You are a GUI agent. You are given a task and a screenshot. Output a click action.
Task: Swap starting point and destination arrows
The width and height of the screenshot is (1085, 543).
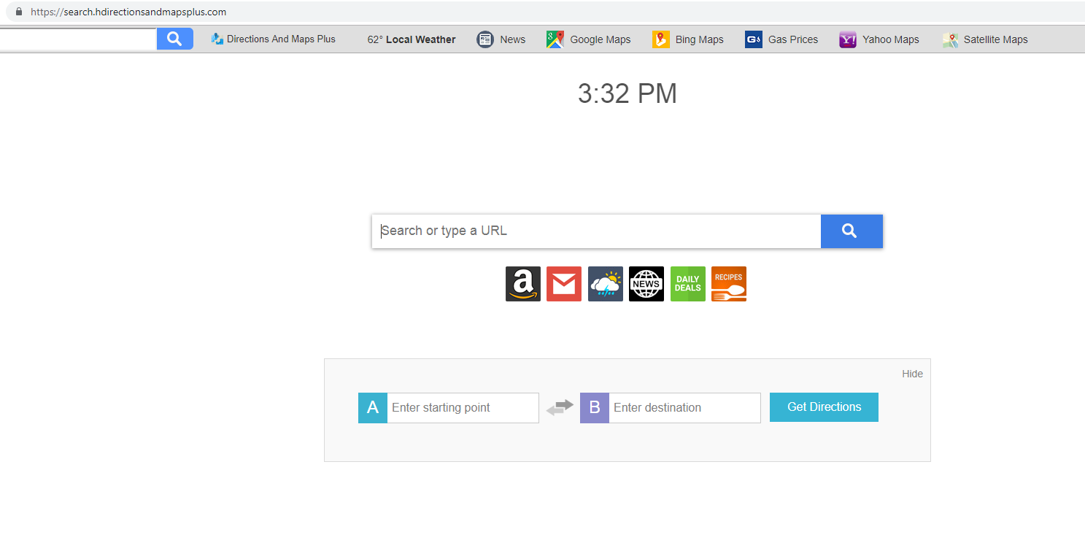coord(560,407)
